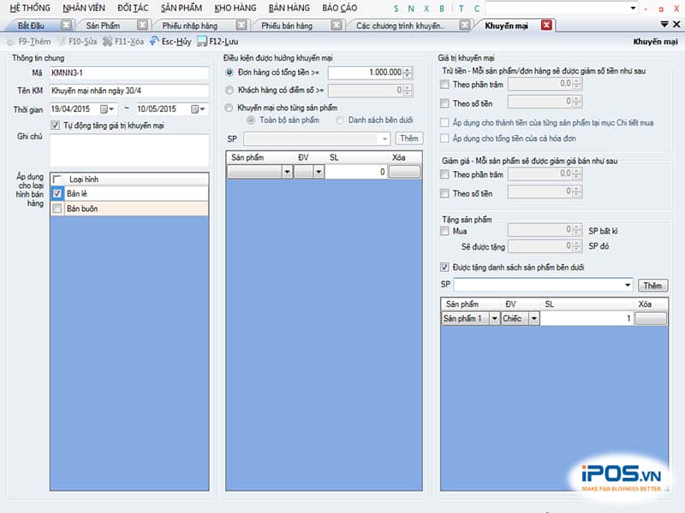Click Xóa button in Sản phẩm 1 row
This screenshot has width=685, height=513.
click(x=652, y=318)
